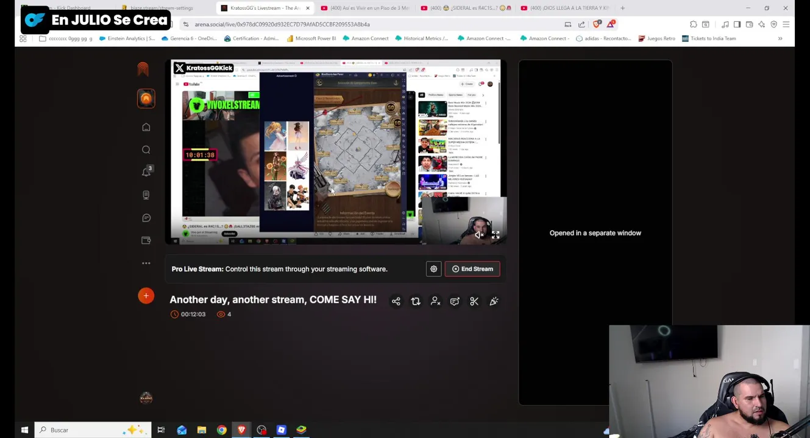The width and height of the screenshot is (810, 438).
Task: Switch to the 'SIDERAL es R4C1S' YouTube tab
Action: [466, 8]
